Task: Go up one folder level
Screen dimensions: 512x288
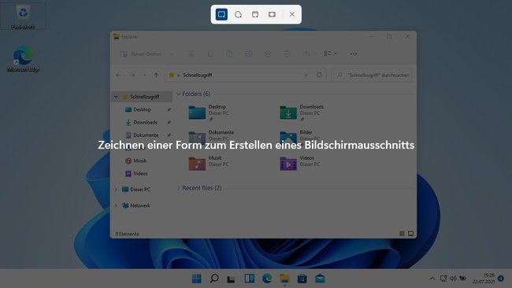Action: tap(156, 75)
